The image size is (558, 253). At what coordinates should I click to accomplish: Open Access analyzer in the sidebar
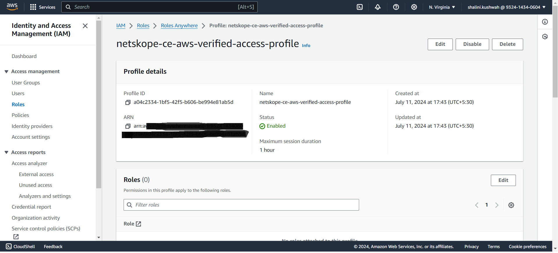point(29,163)
